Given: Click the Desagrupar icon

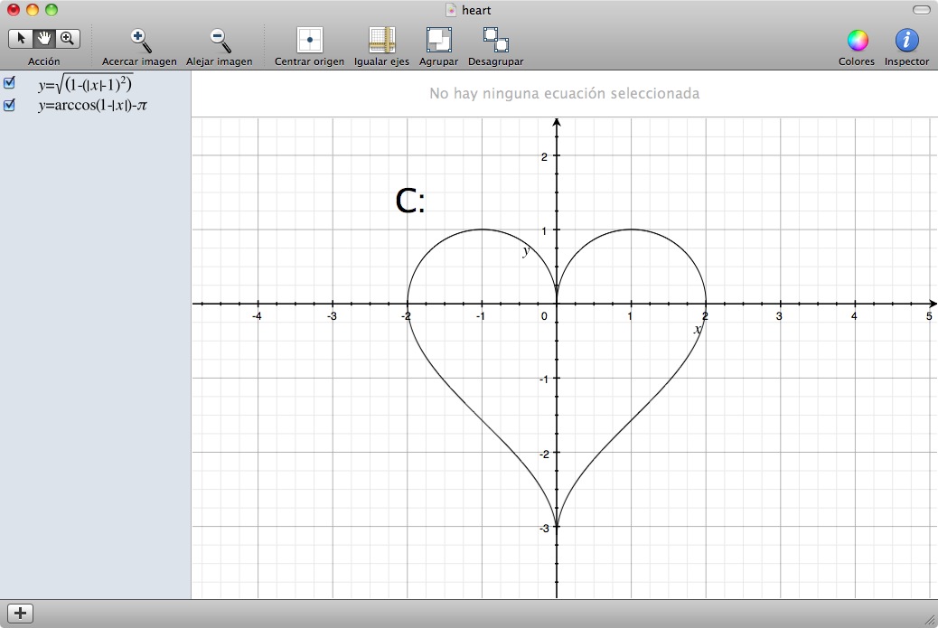Looking at the screenshot, I should click(x=496, y=40).
